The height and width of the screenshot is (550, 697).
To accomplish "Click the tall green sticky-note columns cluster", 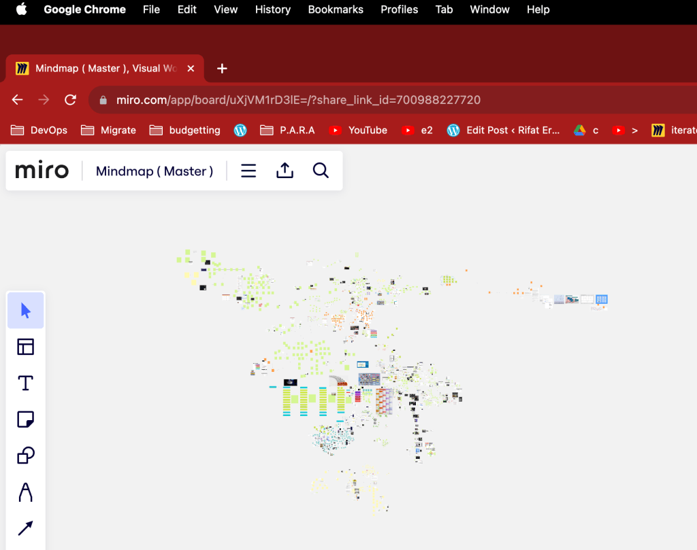I will coord(314,401).
